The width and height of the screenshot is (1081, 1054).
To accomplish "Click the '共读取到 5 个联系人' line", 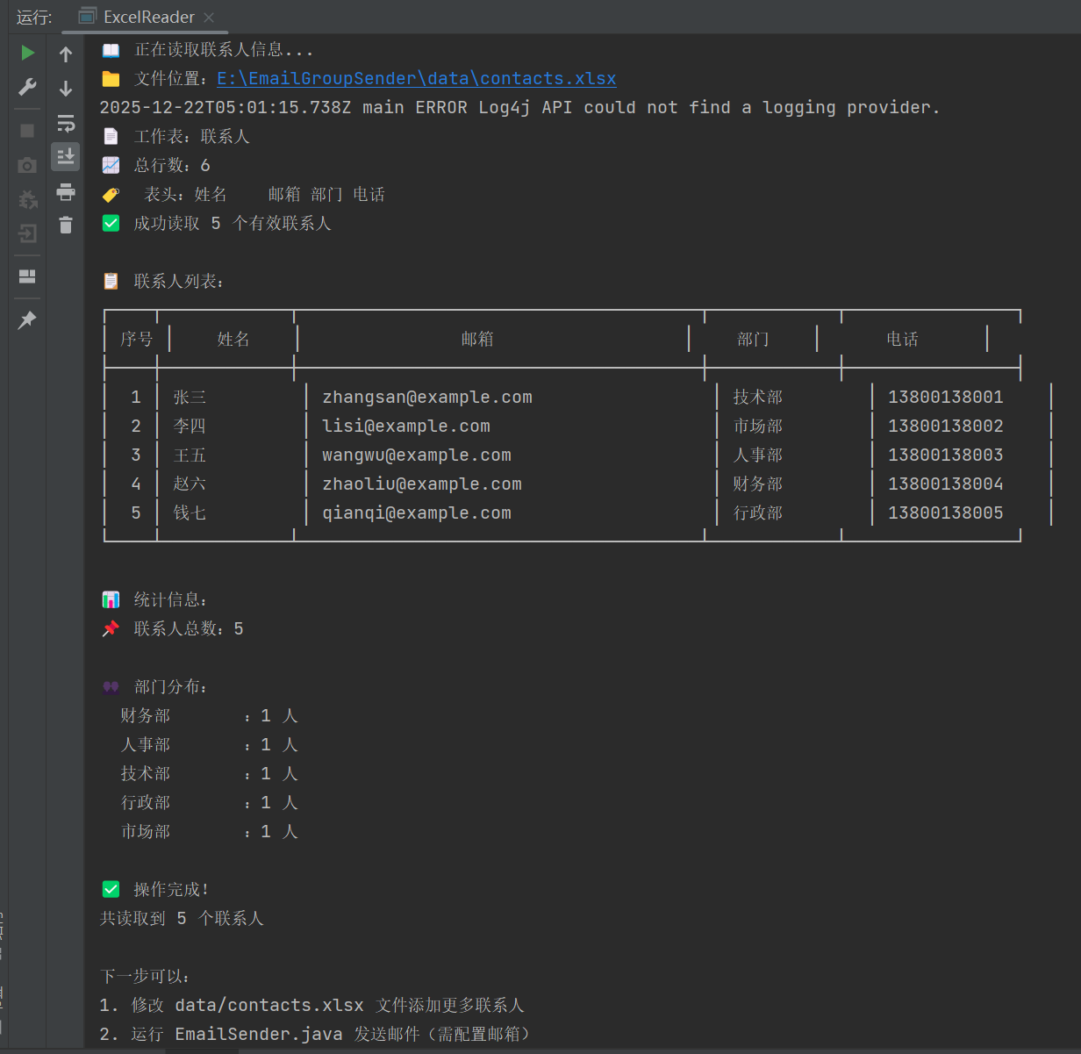I will (x=182, y=918).
